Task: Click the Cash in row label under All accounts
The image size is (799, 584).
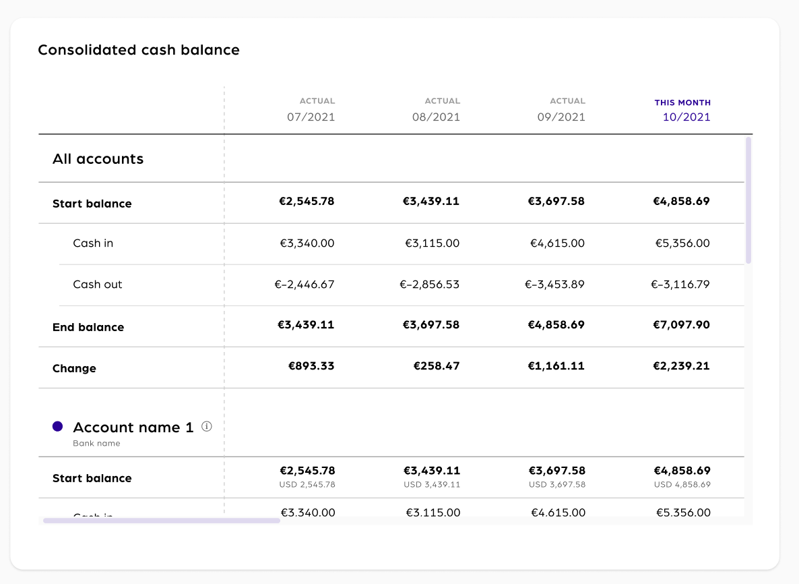Action: tap(93, 243)
